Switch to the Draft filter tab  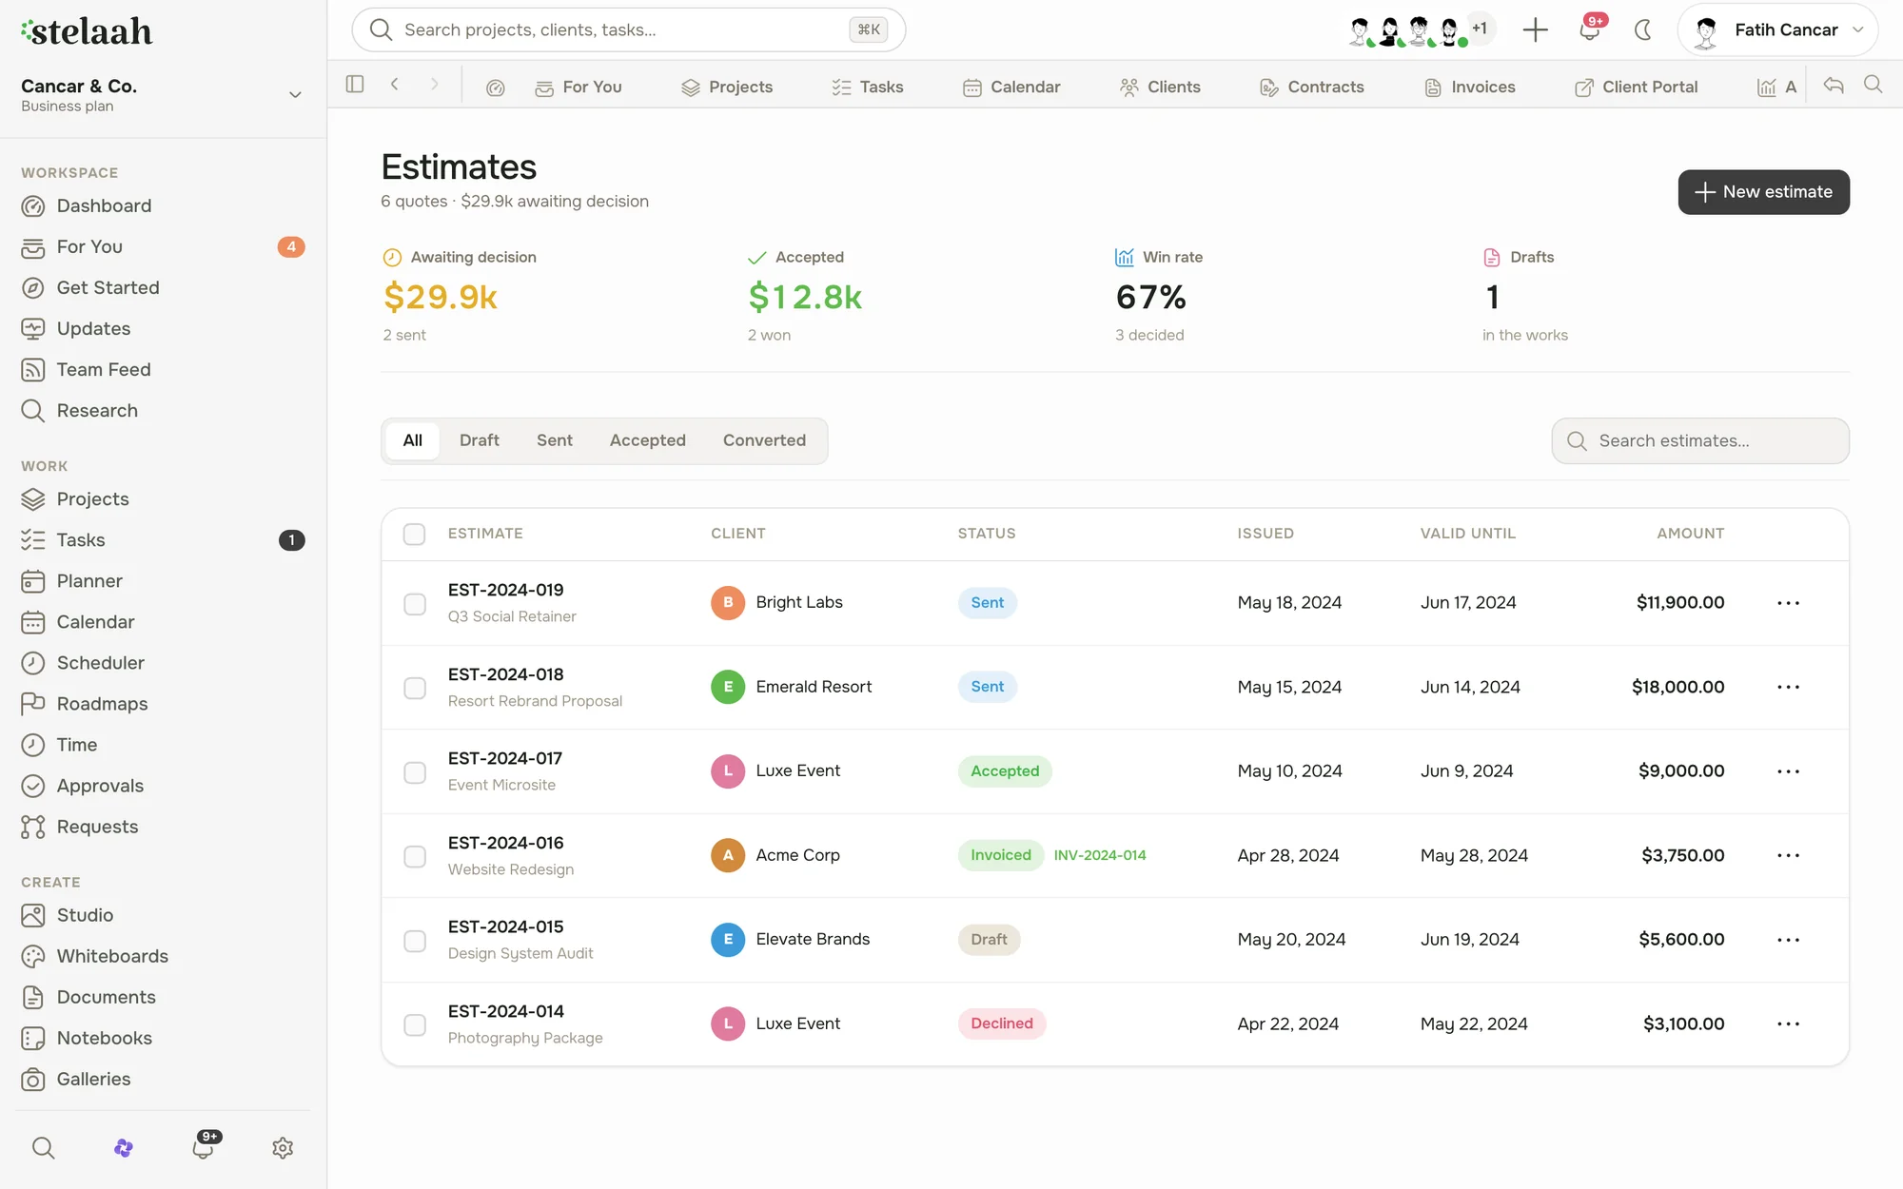[x=479, y=440]
